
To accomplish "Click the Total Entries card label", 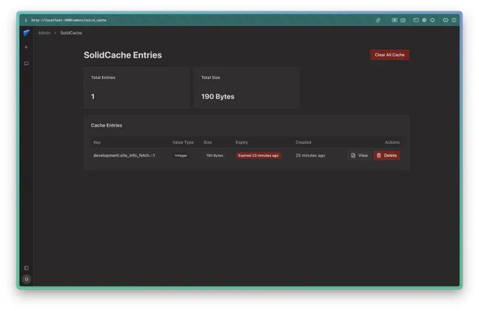I will (104, 78).
